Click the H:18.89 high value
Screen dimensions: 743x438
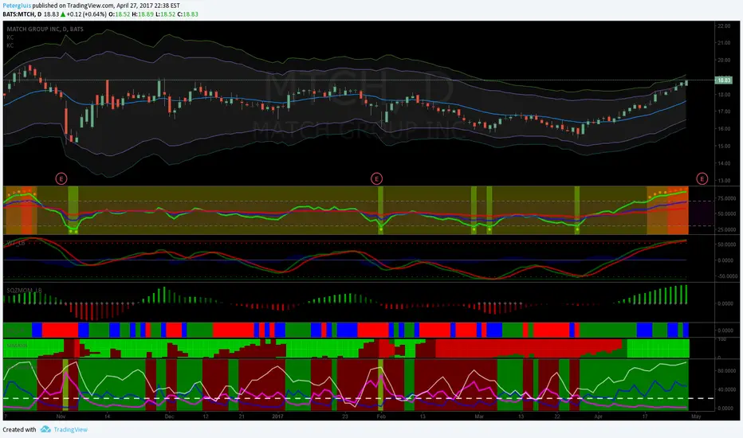tap(143, 14)
